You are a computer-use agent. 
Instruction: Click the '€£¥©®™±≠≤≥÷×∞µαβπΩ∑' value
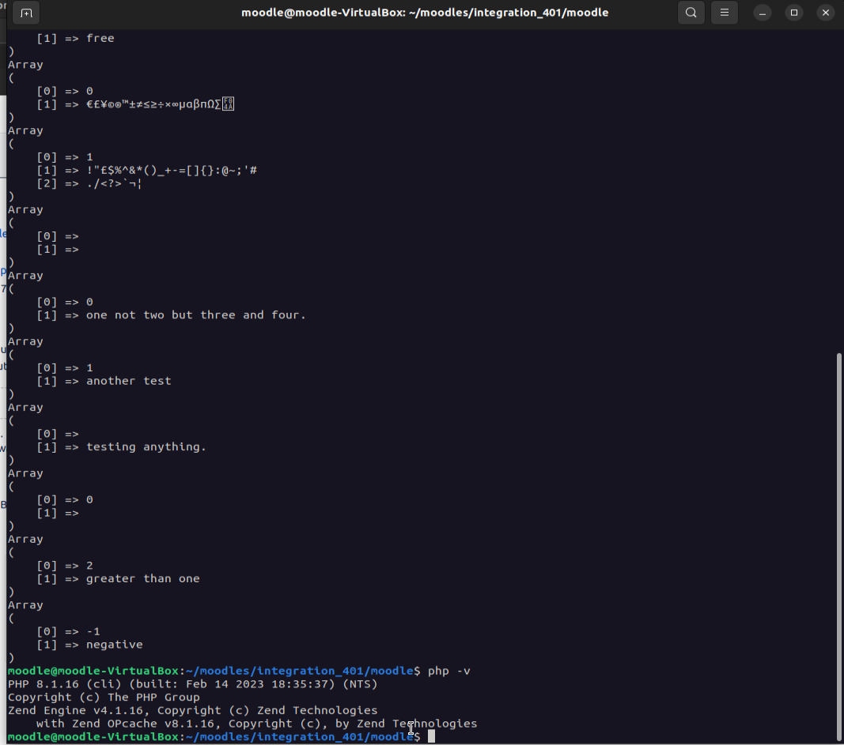pos(160,104)
